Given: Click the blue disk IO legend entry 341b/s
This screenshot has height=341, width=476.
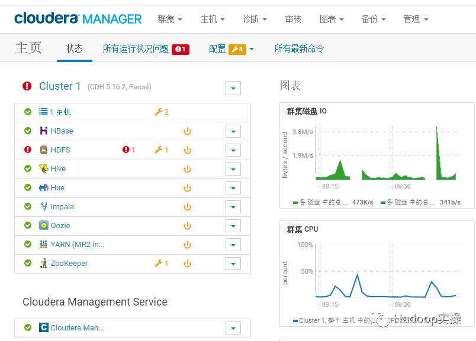Looking at the screenshot, I should click(x=420, y=202).
